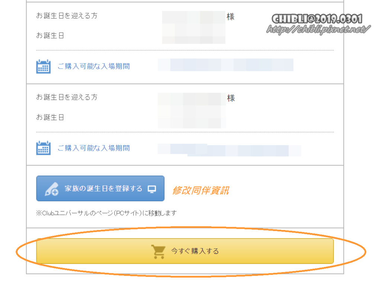
Task: Click the CHIBLI@2019.0301 watermark title
Action: click(x=317, y=19)
